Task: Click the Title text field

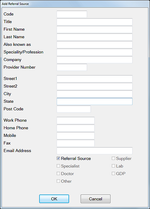Action: [x=94, y=22]
